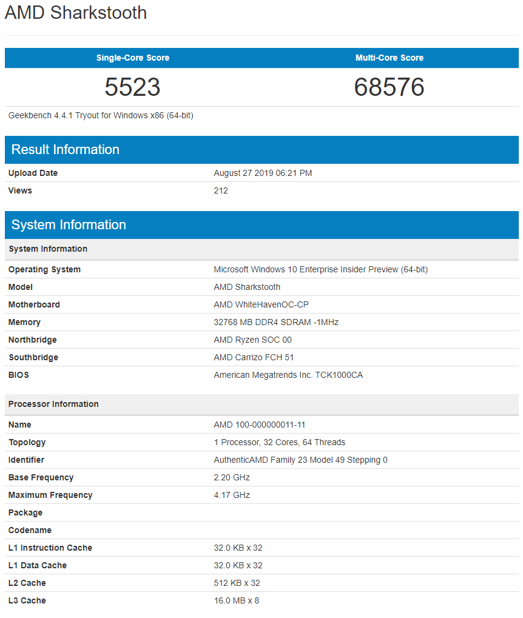
Task: Click the AMD Sharkstooth page title
Action: [75, 13]
